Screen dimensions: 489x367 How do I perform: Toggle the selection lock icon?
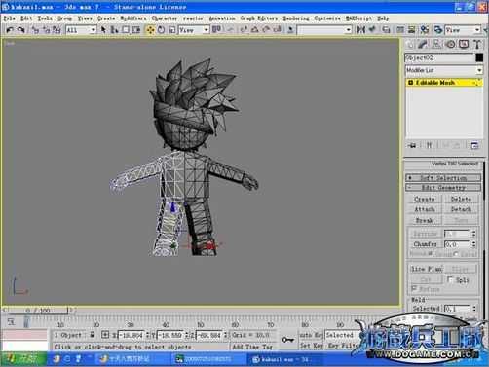coord(93,334)
